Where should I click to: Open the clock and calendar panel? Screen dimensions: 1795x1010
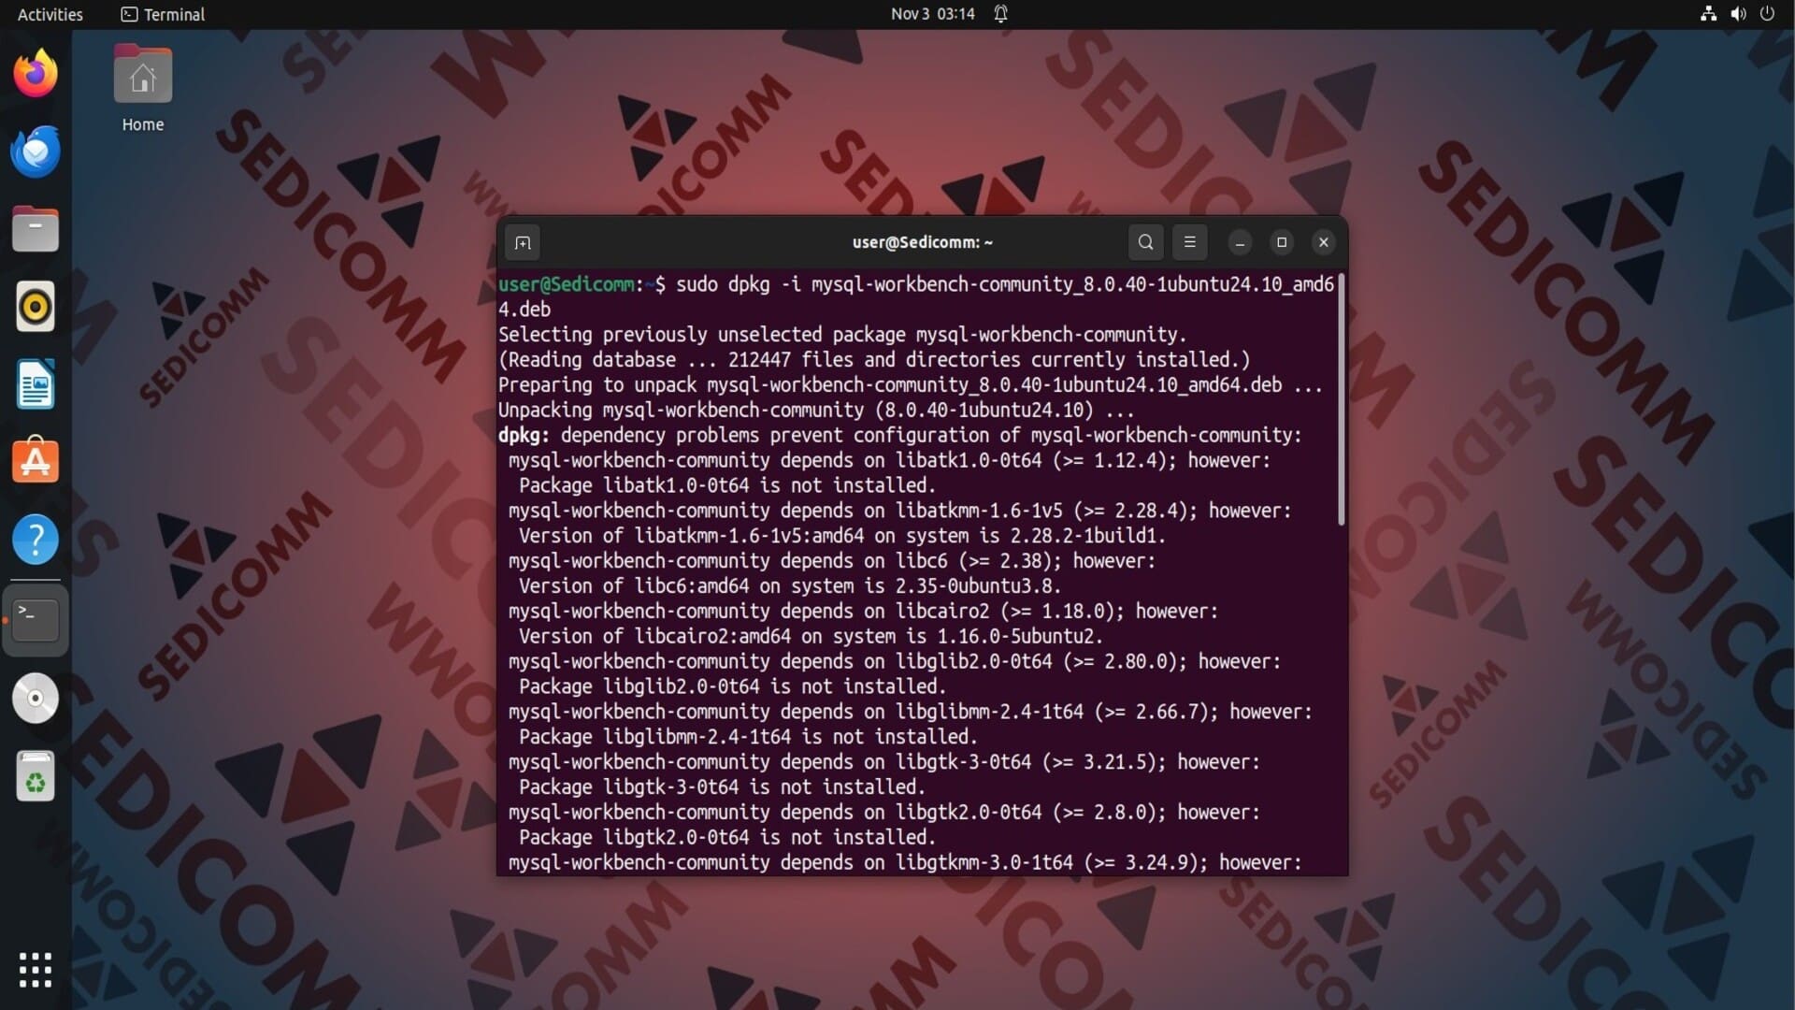tap(932, 14)
